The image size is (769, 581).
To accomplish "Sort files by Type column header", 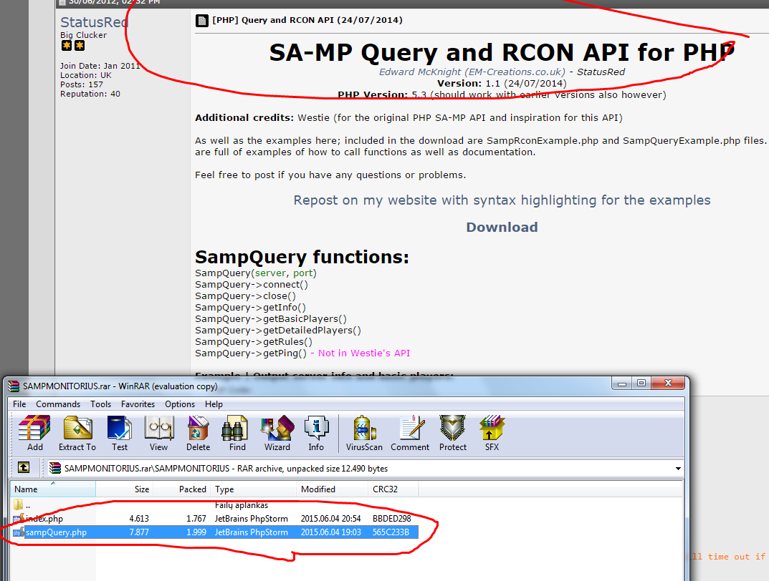I will 254,489.
